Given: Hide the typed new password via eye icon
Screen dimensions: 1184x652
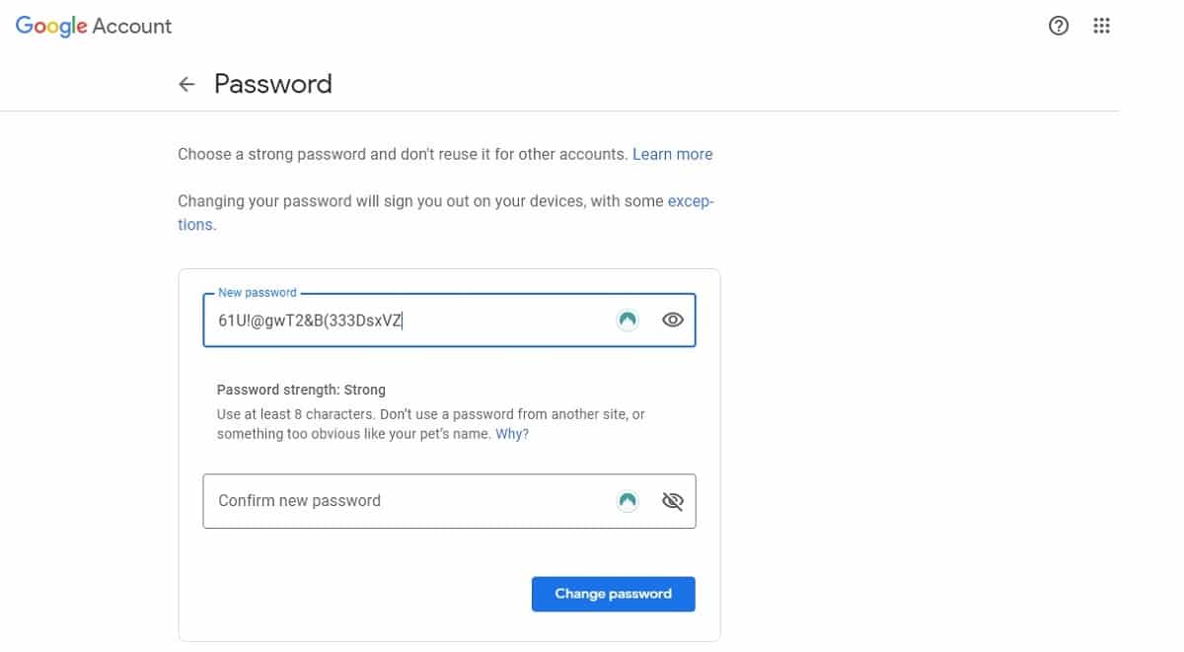Looking at the screenshot, I should click(x=673, y=320).
